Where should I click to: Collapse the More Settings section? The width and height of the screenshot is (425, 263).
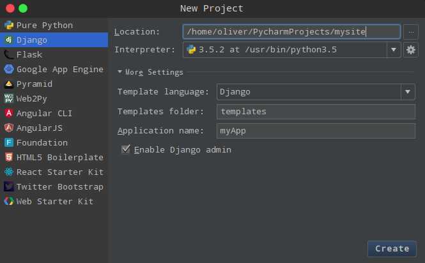(x=120, y=72)
